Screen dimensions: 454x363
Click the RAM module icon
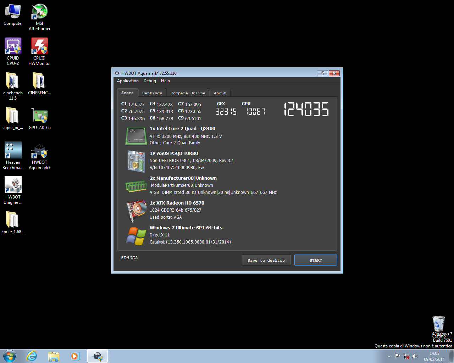[136, 186]
